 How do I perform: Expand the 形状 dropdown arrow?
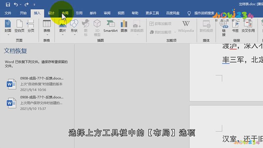tap(75, 35)
